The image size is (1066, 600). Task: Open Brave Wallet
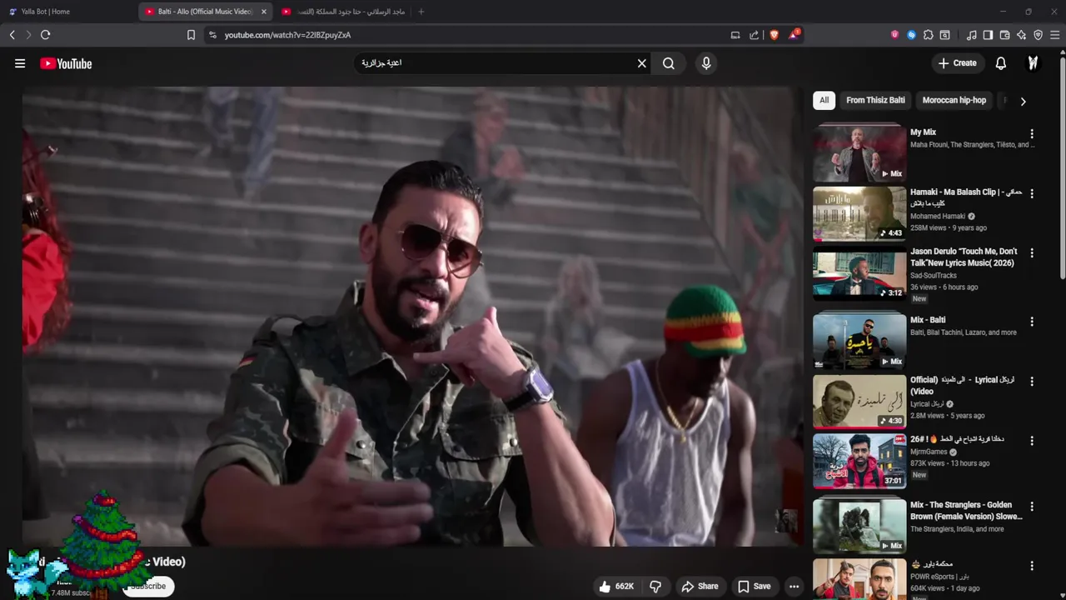[1004, 35]
